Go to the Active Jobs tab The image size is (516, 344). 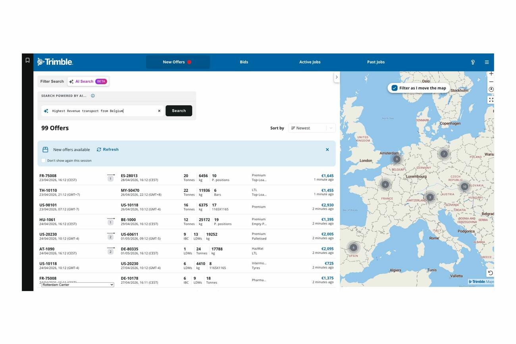tap(310, 62)
